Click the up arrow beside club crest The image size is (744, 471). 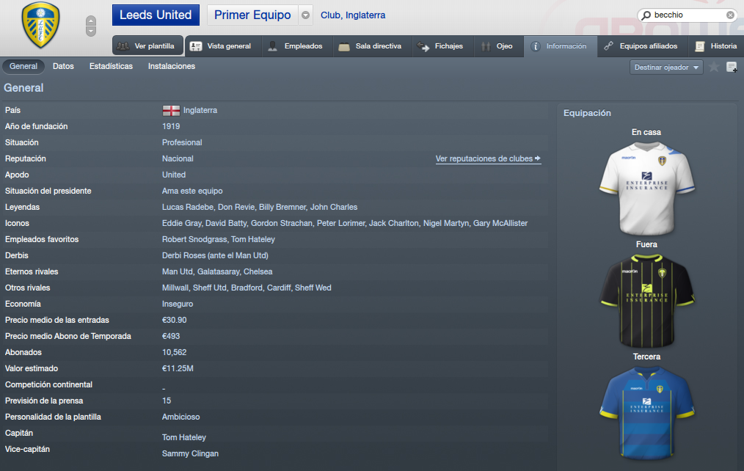point(91,21)
